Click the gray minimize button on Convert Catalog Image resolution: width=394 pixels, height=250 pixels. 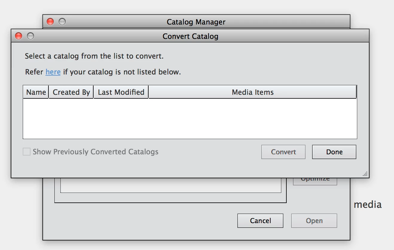(x=30, y=36)
